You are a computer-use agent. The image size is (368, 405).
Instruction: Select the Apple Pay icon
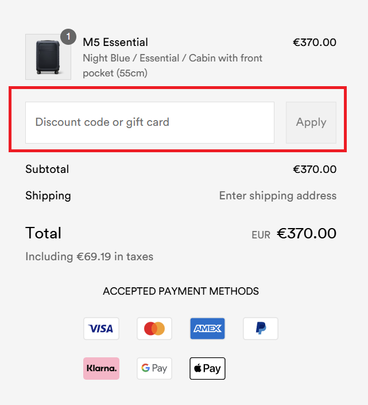(x=207, y=368)
